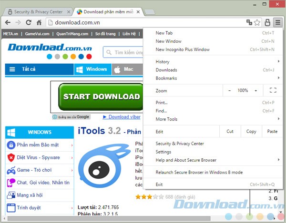Click the forward navigation arrow
The image size is (286, 223).
[18, 22]
